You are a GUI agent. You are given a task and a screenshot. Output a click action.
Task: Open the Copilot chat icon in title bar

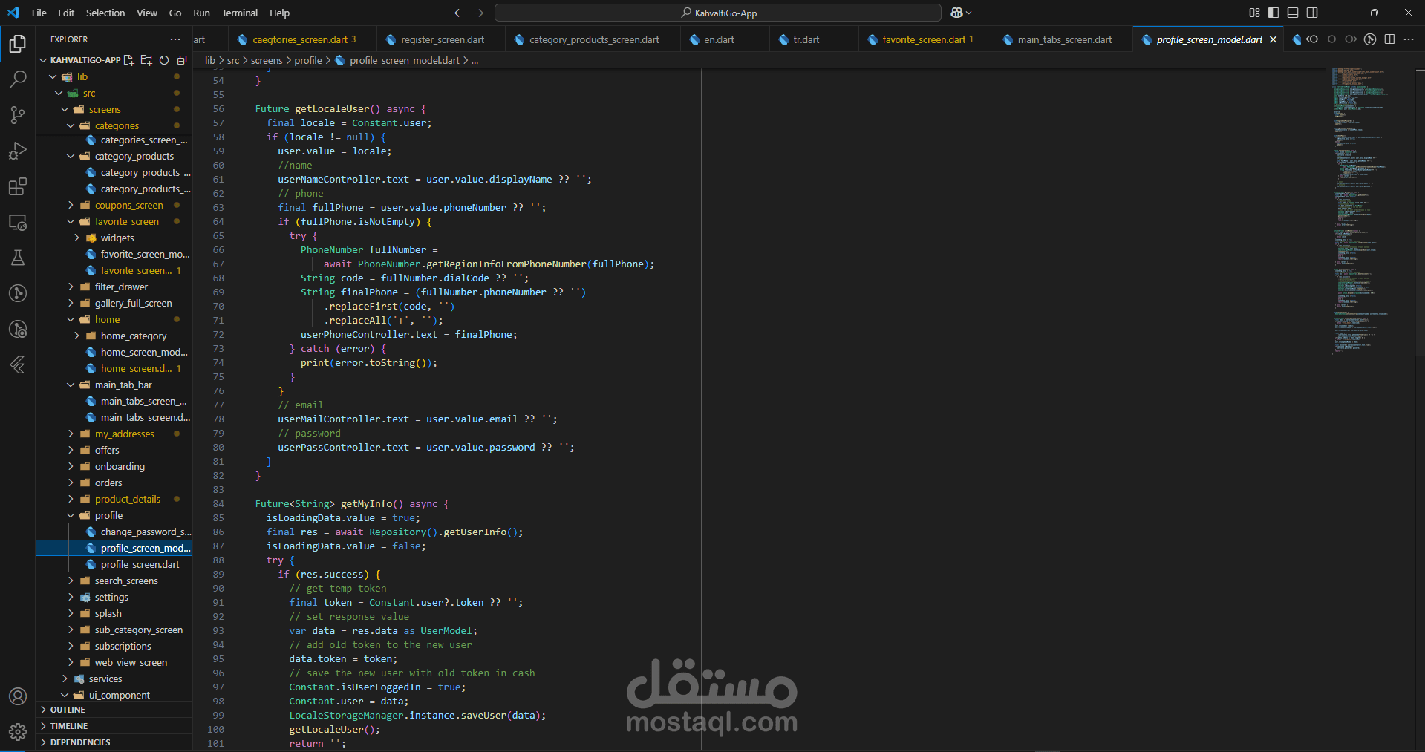point(957,13)
